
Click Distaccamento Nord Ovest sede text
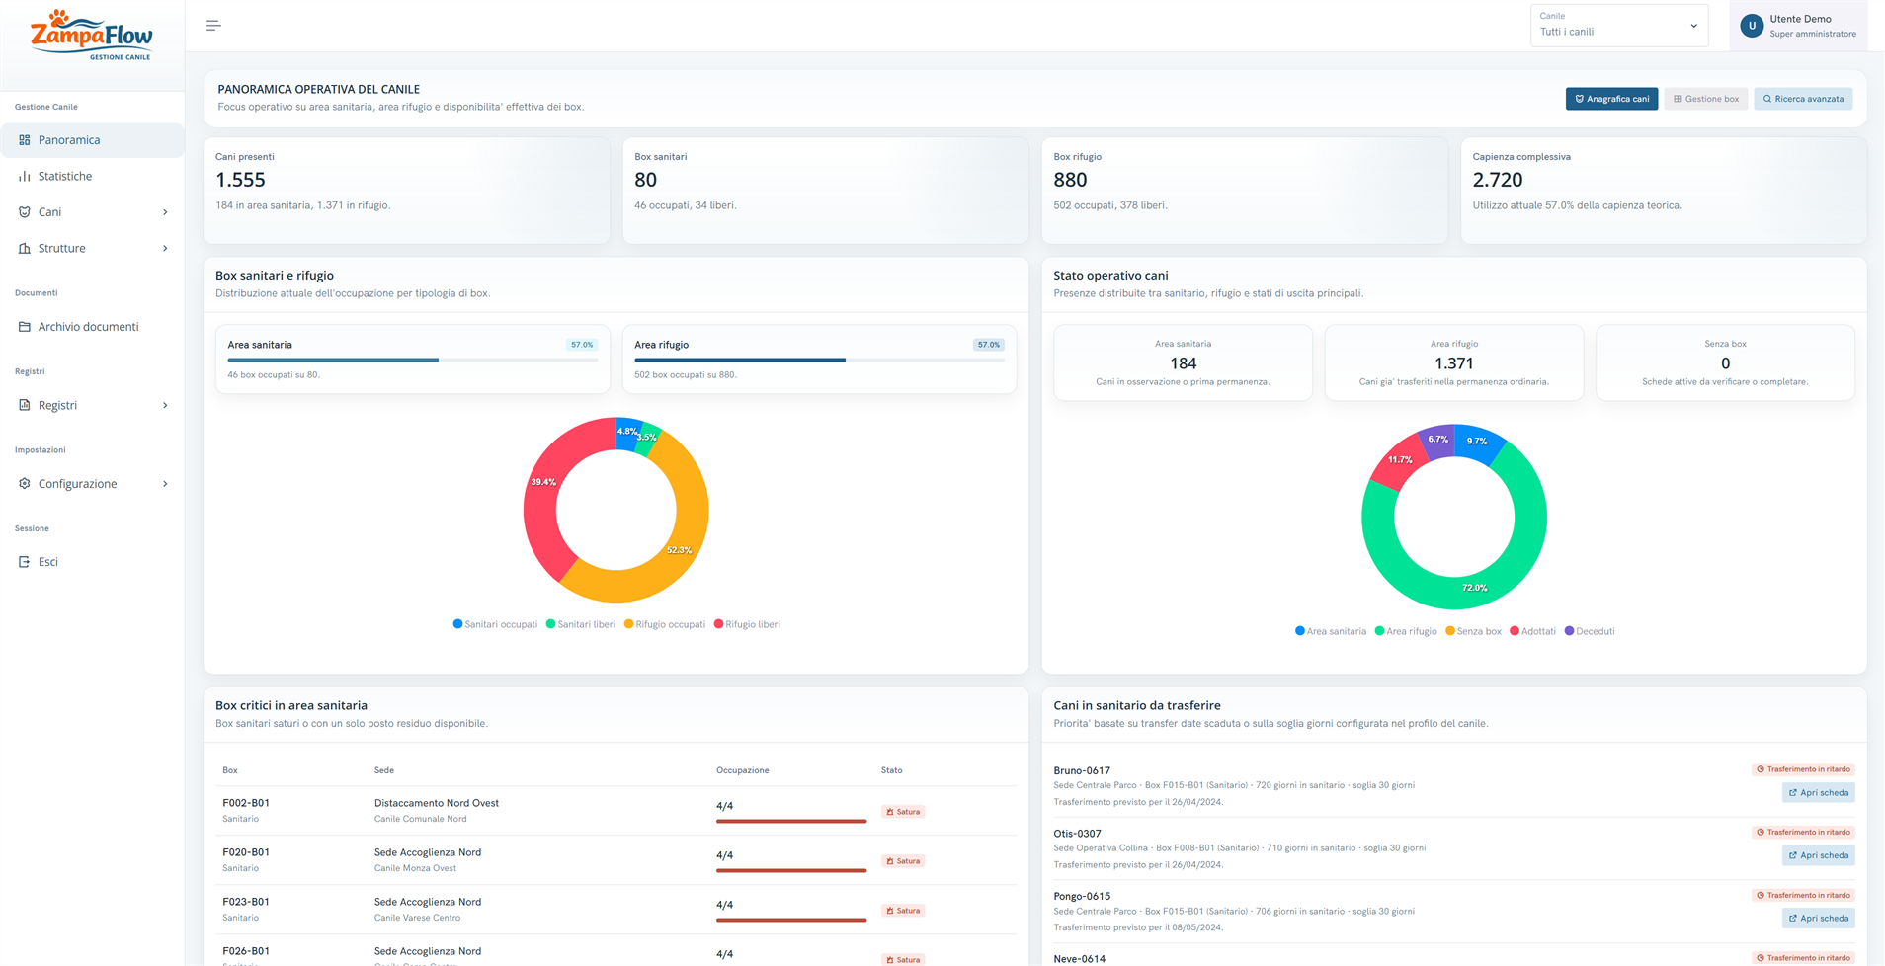[437, 803]
